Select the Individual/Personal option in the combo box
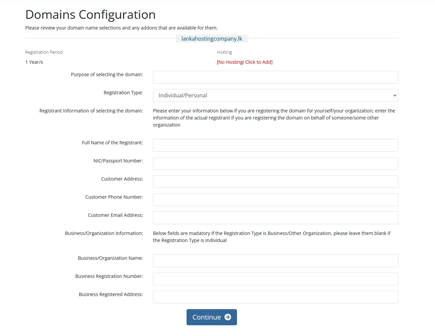 pos(275,95)
